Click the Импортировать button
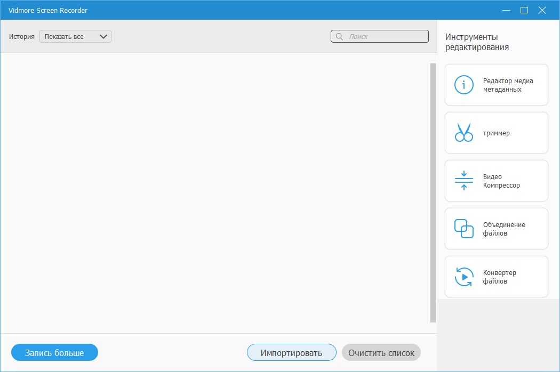This screenshot has height=372, width=560. tap(291, 352)
